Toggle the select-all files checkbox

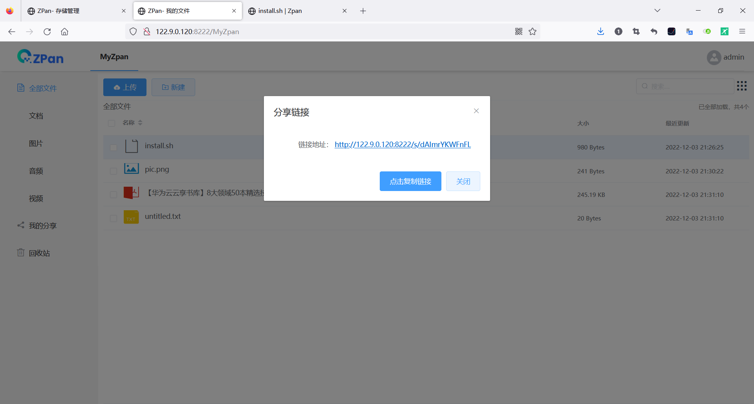pyautogui.click(x=112, y=123)
